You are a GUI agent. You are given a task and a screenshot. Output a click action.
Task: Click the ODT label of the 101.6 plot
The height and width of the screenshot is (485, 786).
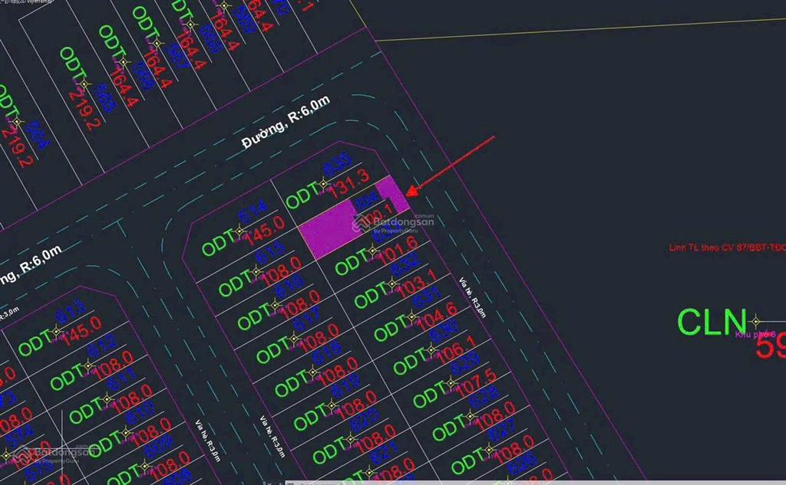(351, 264)
